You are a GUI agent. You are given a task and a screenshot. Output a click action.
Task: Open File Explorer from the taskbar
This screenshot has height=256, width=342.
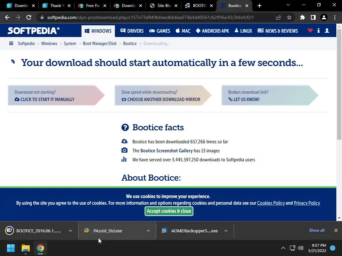click(x=25, y=248)
